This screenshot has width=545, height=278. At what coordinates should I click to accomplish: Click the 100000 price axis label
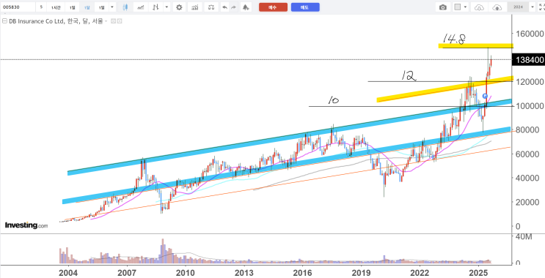(530, 106)
